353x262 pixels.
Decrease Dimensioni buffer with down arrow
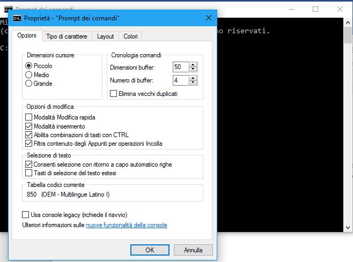click(193, 70)
